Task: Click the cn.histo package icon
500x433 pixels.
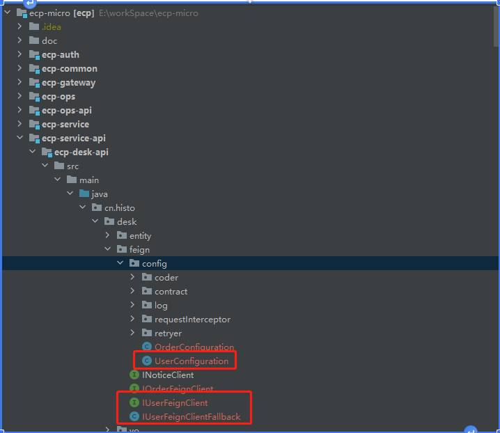Action: [97, 207]
